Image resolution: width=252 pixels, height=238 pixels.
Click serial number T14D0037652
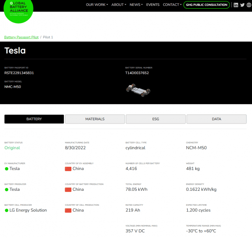coord(137,73)
